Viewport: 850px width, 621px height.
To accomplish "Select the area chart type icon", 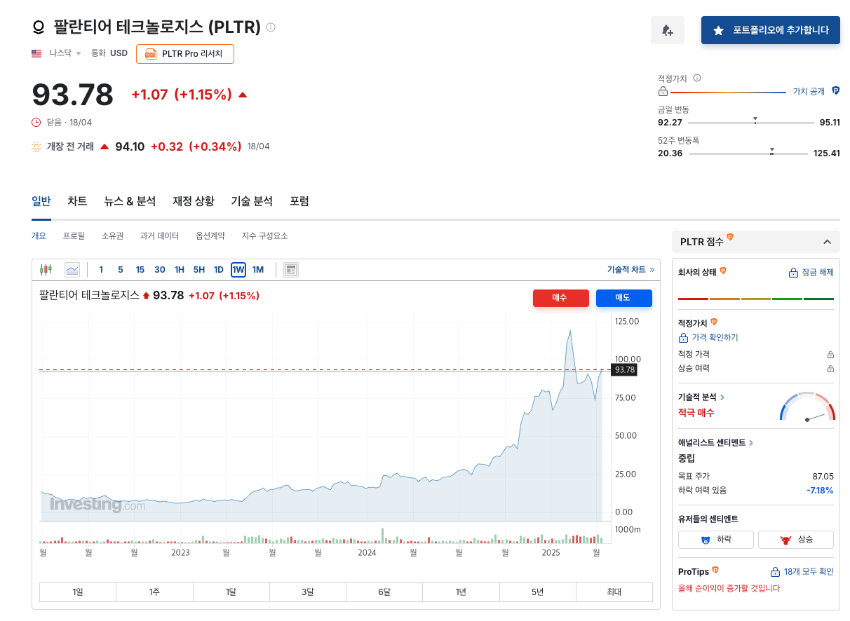I will [x=72, y=270].
